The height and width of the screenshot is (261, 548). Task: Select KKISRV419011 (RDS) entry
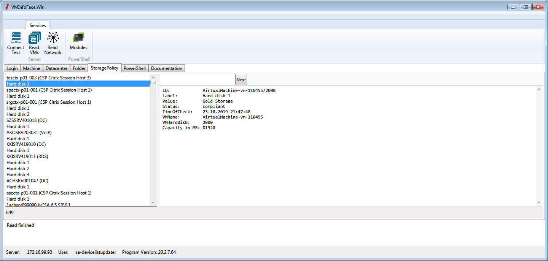(78, 156)
